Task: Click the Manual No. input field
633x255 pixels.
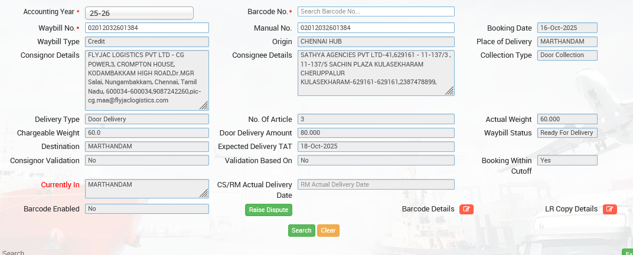Action: 376,28
